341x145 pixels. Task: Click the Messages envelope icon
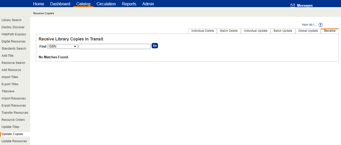coord(293,5)
